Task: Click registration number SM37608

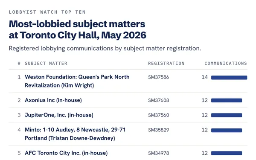Action: pos(159,100)
